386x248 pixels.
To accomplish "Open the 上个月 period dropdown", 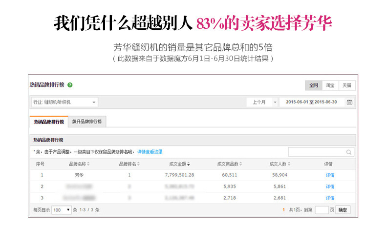I will point(262,102).
